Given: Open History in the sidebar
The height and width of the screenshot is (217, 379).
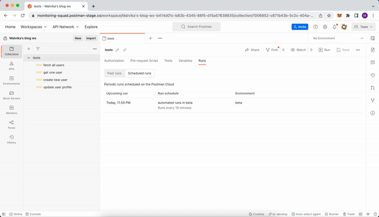Looking at the screenshot, I should point(11,139).
